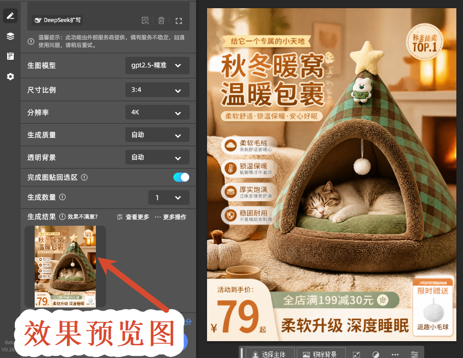The height and width of the screenshot is (358, 463).
Task: Open the three-dot more options in bottom toolbar
Action: tap(395, 354)
